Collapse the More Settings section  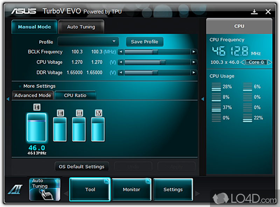pyautogui.click(x=20, y=86)
